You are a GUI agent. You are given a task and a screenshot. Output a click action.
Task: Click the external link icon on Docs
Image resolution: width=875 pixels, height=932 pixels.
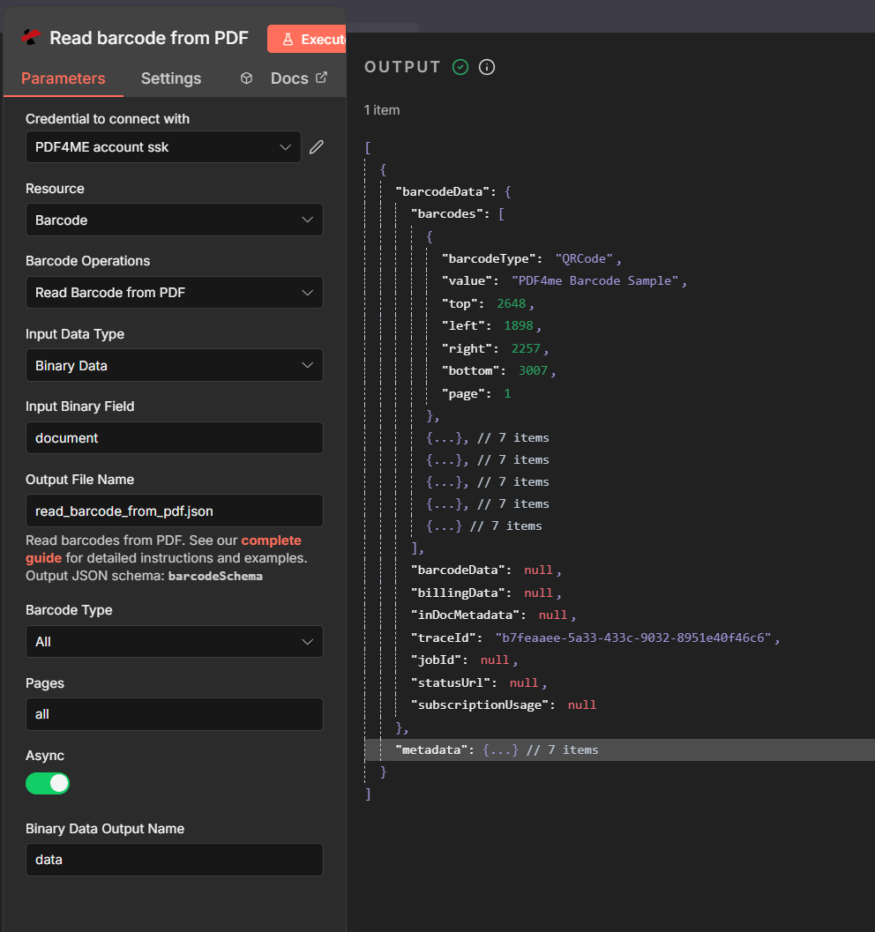pos(322,78)
